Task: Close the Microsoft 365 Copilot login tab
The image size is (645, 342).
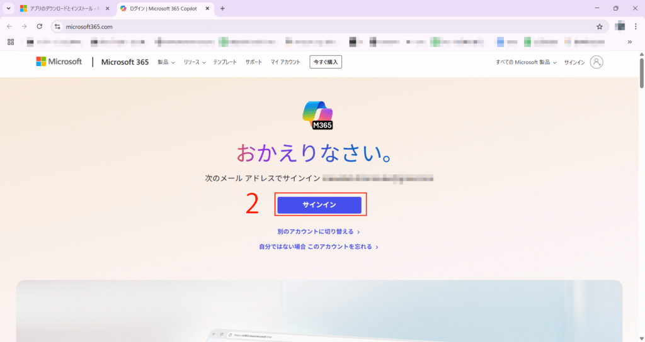Action: click(x=207, y=8)
